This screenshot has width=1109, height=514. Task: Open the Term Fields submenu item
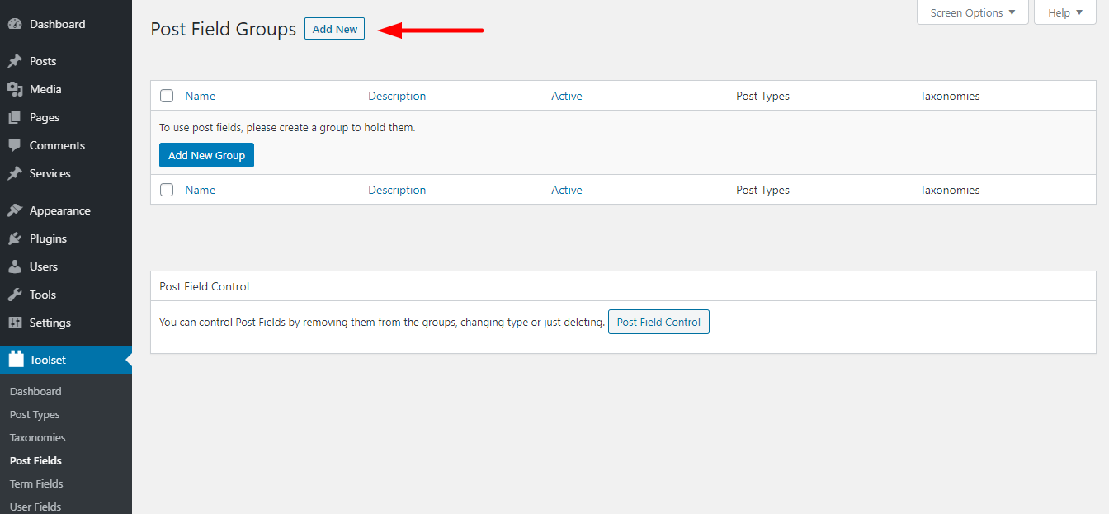[x=36, y=483]
